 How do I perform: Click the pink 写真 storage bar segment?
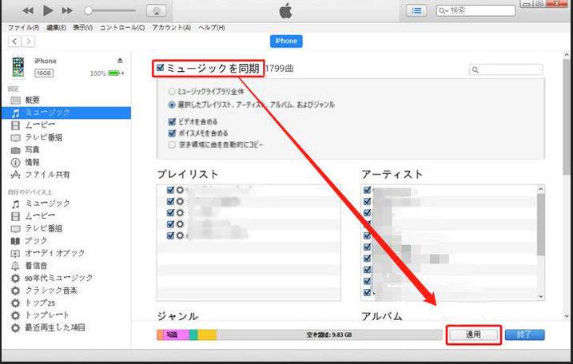pos(176,334)
